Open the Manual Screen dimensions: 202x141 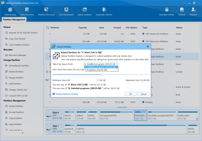[x=182, y=12]
